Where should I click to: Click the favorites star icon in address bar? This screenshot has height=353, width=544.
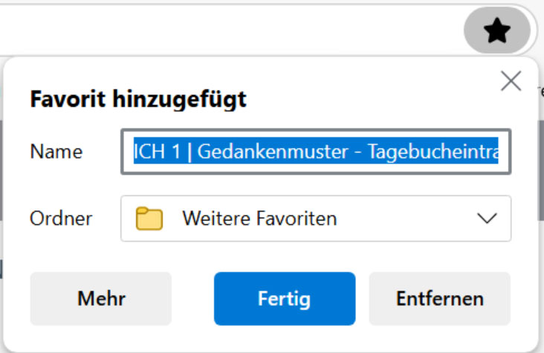[496, 31]
